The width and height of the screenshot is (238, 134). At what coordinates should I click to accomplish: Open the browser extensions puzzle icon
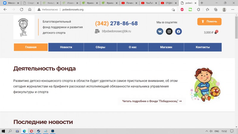pyautogui.click(x=198, y=10)
